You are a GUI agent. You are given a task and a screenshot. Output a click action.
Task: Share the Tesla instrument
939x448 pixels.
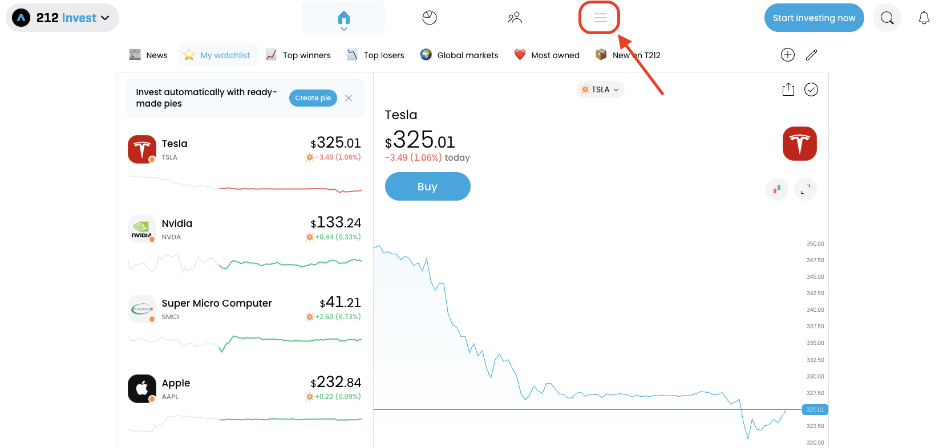788,89
